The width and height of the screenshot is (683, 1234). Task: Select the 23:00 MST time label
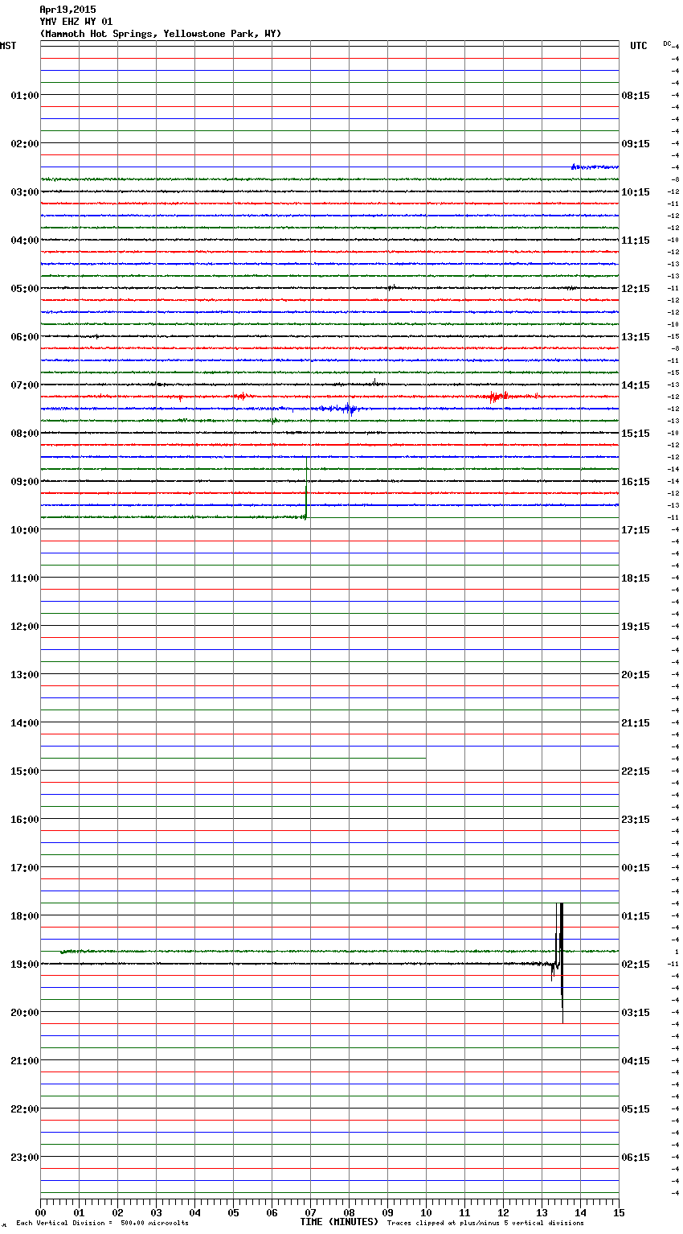tap(25, 1158)
